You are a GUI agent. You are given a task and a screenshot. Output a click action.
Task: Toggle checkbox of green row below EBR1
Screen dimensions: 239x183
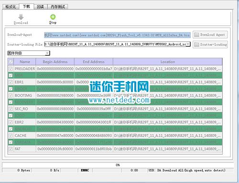coord(11,89)
